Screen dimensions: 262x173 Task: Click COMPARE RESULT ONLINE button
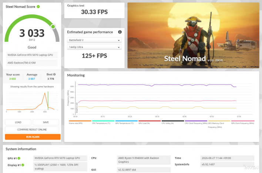(x=32, y=130)
